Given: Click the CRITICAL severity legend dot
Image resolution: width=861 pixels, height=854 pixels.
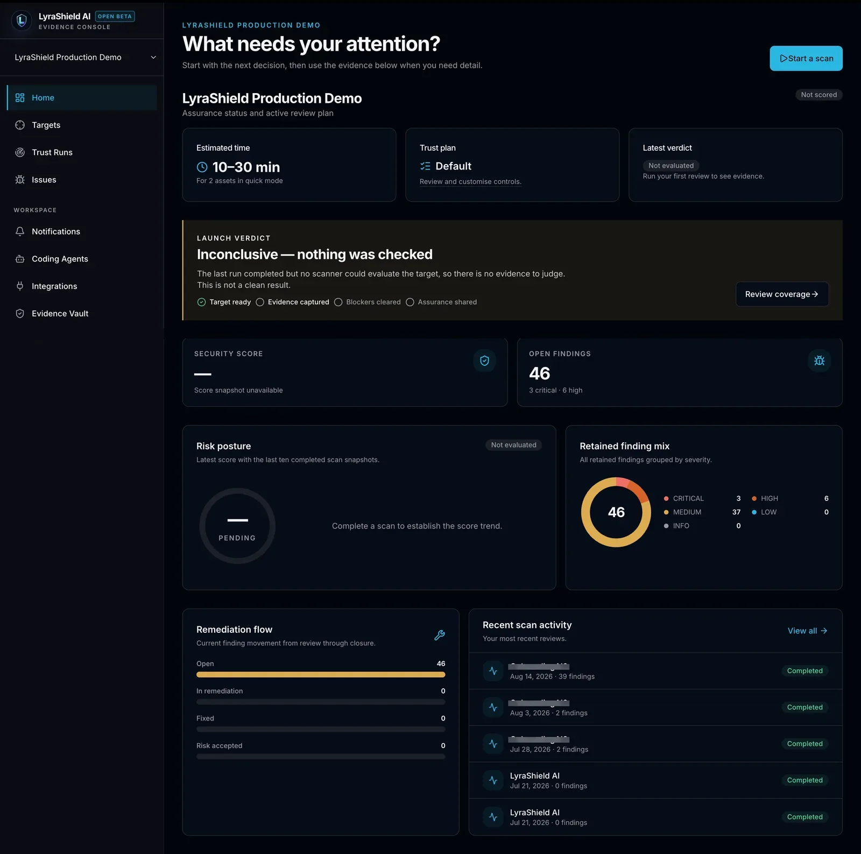Looking at the screenshot, I should coord(666,499).
